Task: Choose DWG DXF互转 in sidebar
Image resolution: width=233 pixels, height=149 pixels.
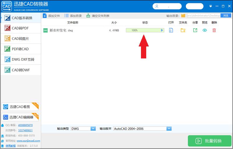Action: coord(21,59)
